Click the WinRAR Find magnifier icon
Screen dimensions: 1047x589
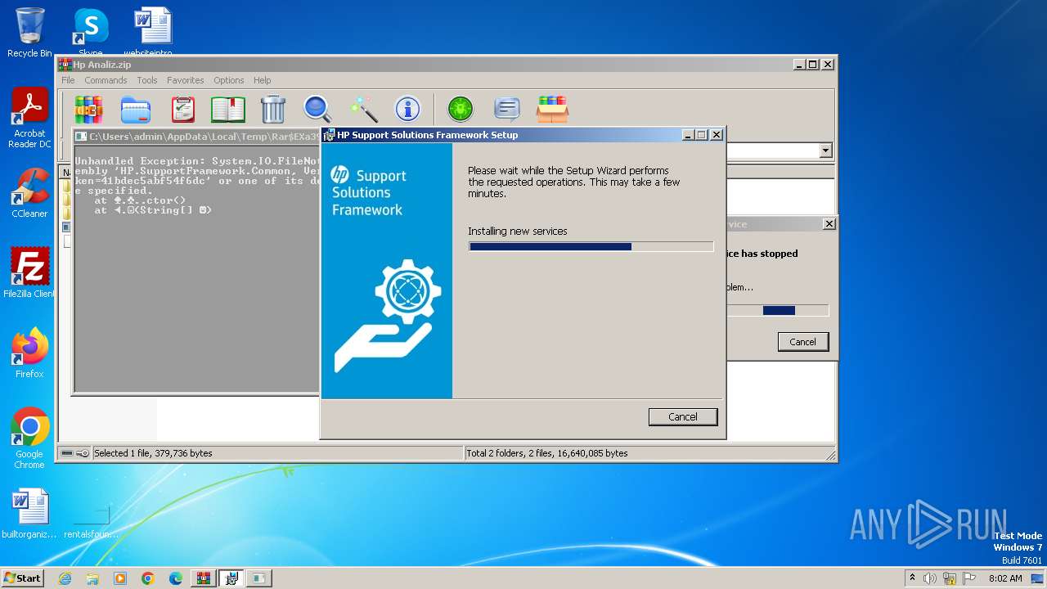[x=317, y=108]
